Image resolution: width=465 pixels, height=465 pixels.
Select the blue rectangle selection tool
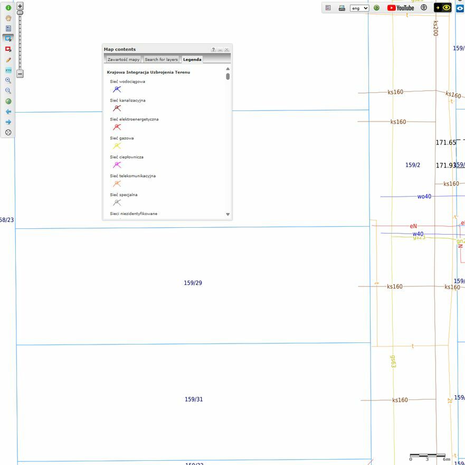point(8,39)
